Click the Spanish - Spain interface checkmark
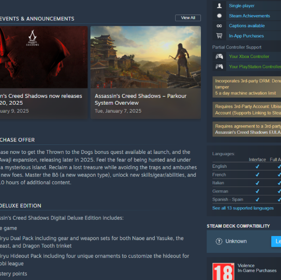This screenshot has width=281, height=280. pyautogui.click(x=257, y=199)
